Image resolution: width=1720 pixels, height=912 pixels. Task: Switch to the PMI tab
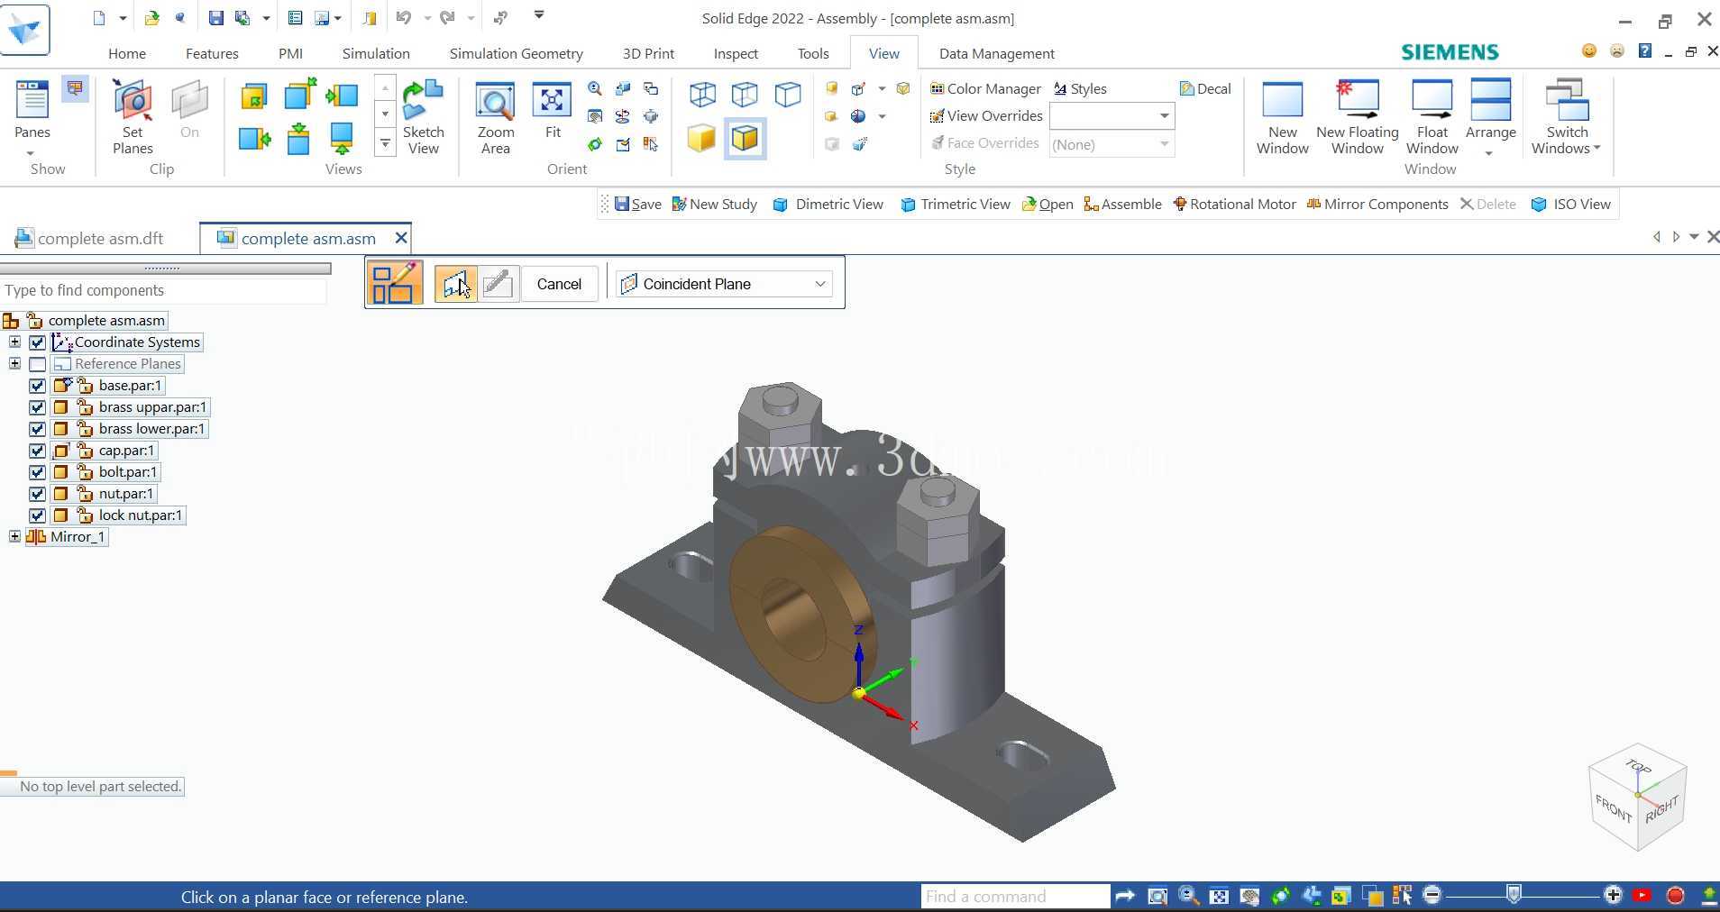coord(290,53)
